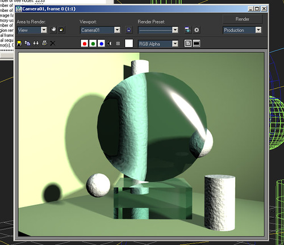Image resolution: width=284 pixels, height=245 pixels.
Task: Open the Environment and Effects icon
Action: (x=197, y=30)
